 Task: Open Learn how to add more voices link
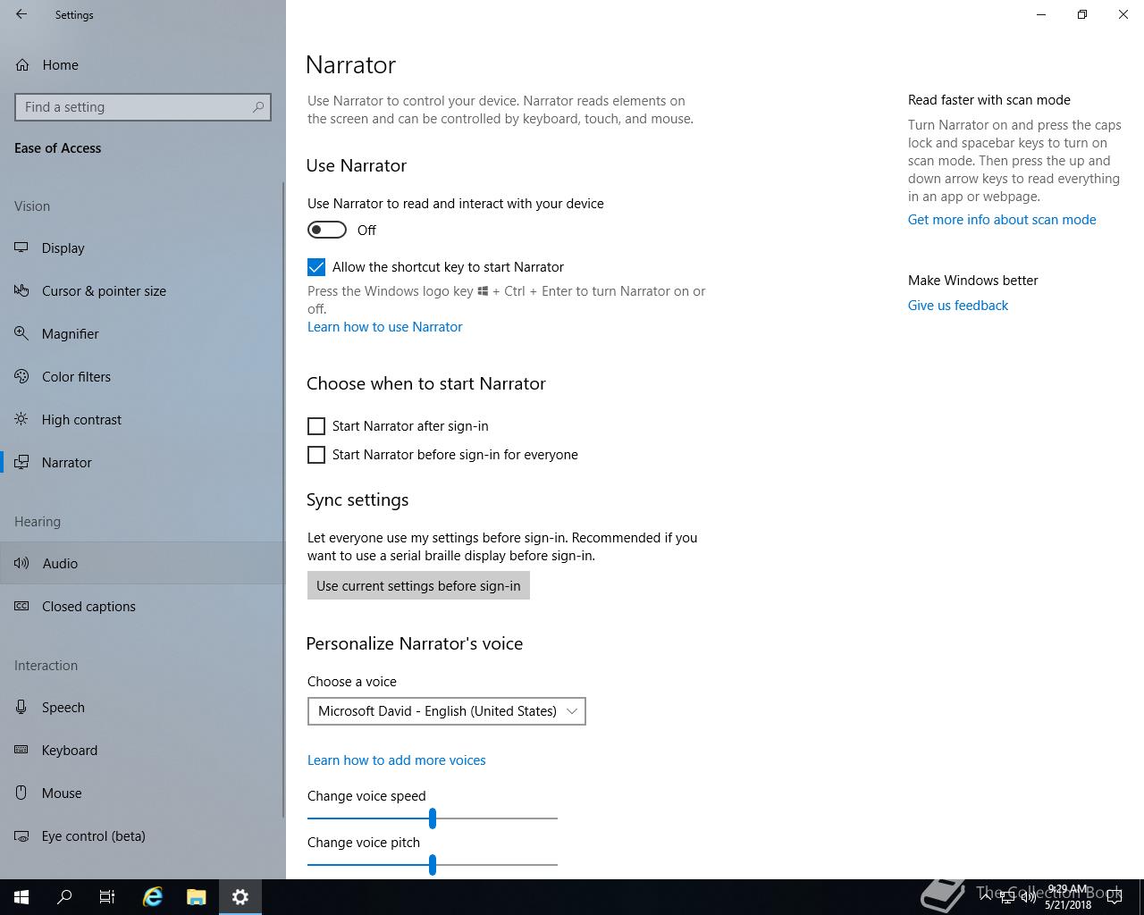tap(397, 760)
